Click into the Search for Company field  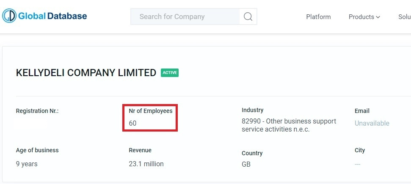click(x=185, y=16)
